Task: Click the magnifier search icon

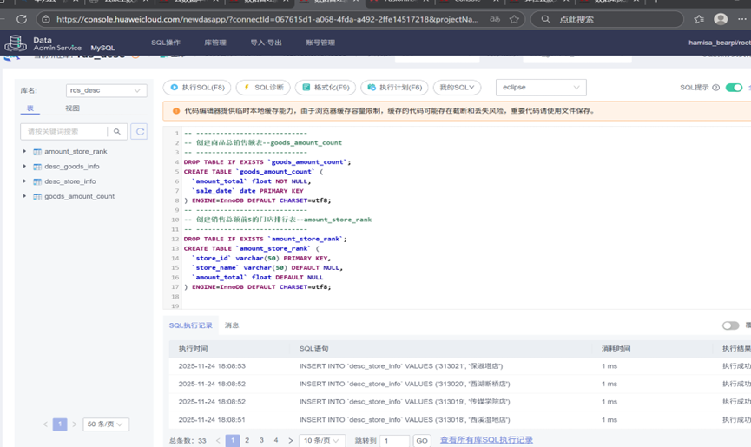Action: 117,132
